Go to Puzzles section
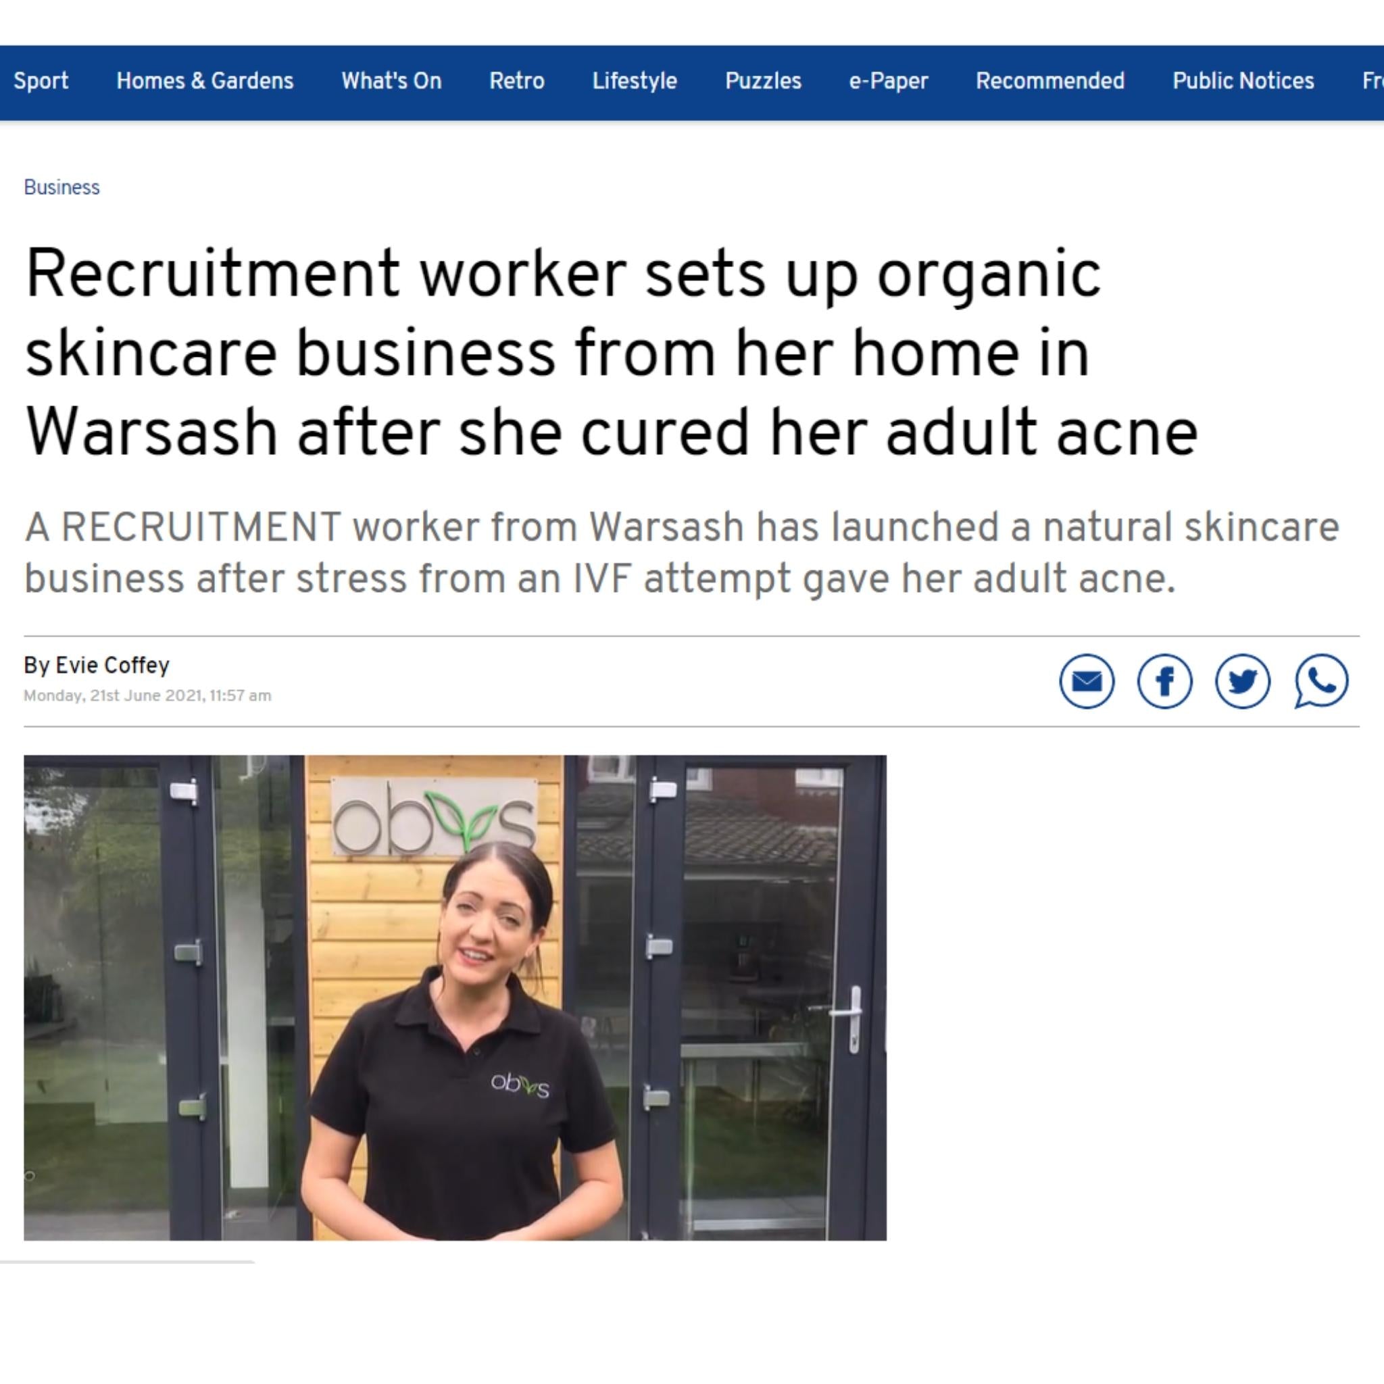 [763, 81]
